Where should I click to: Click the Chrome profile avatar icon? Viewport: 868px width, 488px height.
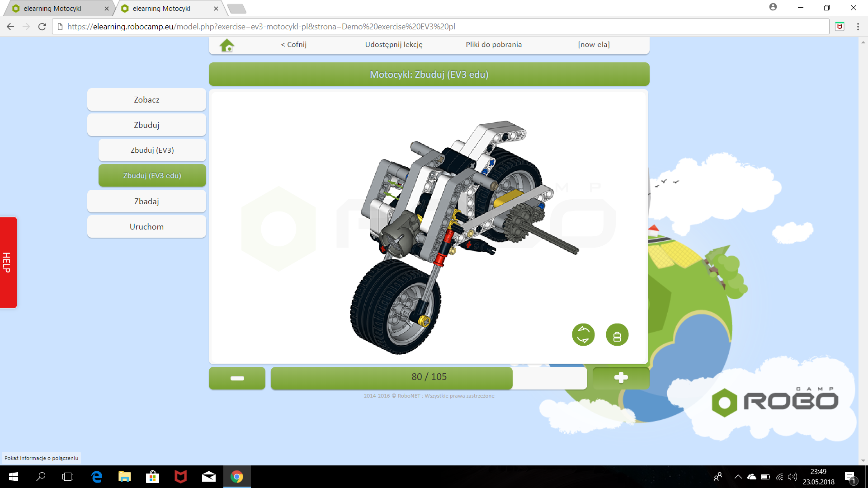pos(773,7)
